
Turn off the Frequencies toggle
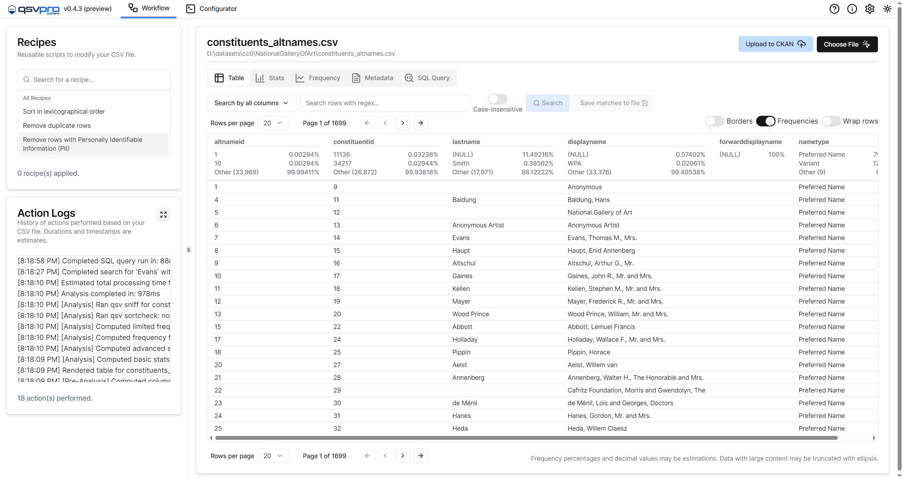tap(765, 121)
